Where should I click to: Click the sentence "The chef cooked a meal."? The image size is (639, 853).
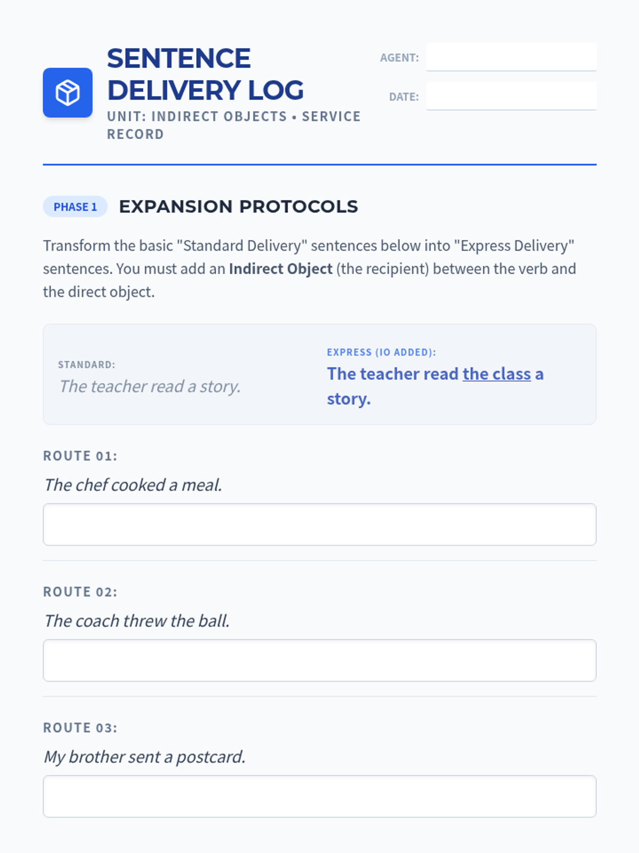point(133,485)
